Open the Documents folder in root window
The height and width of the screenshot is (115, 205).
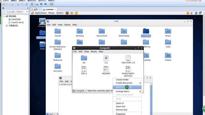click(x=102, y=33)
